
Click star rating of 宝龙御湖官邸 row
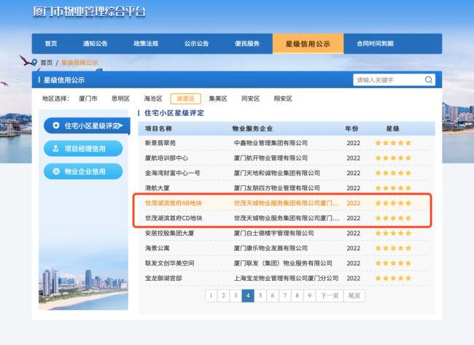[393, 278]
